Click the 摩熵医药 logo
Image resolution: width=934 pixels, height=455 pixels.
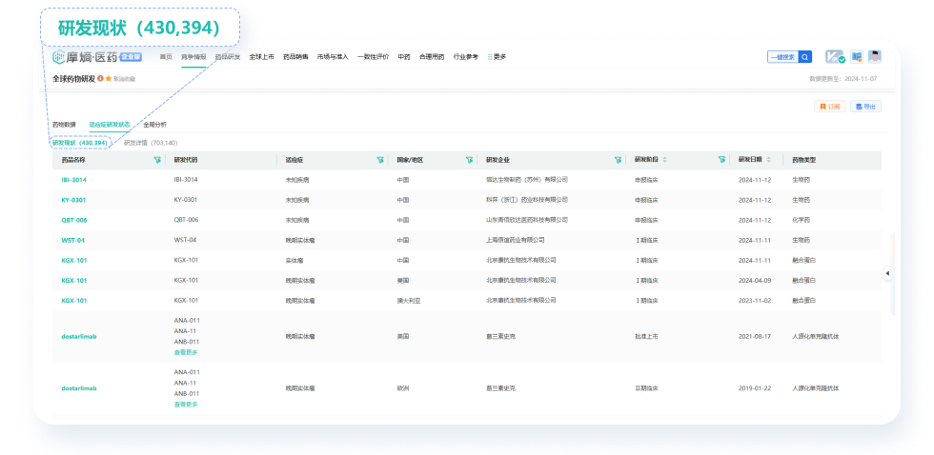[x=85, y=57]
